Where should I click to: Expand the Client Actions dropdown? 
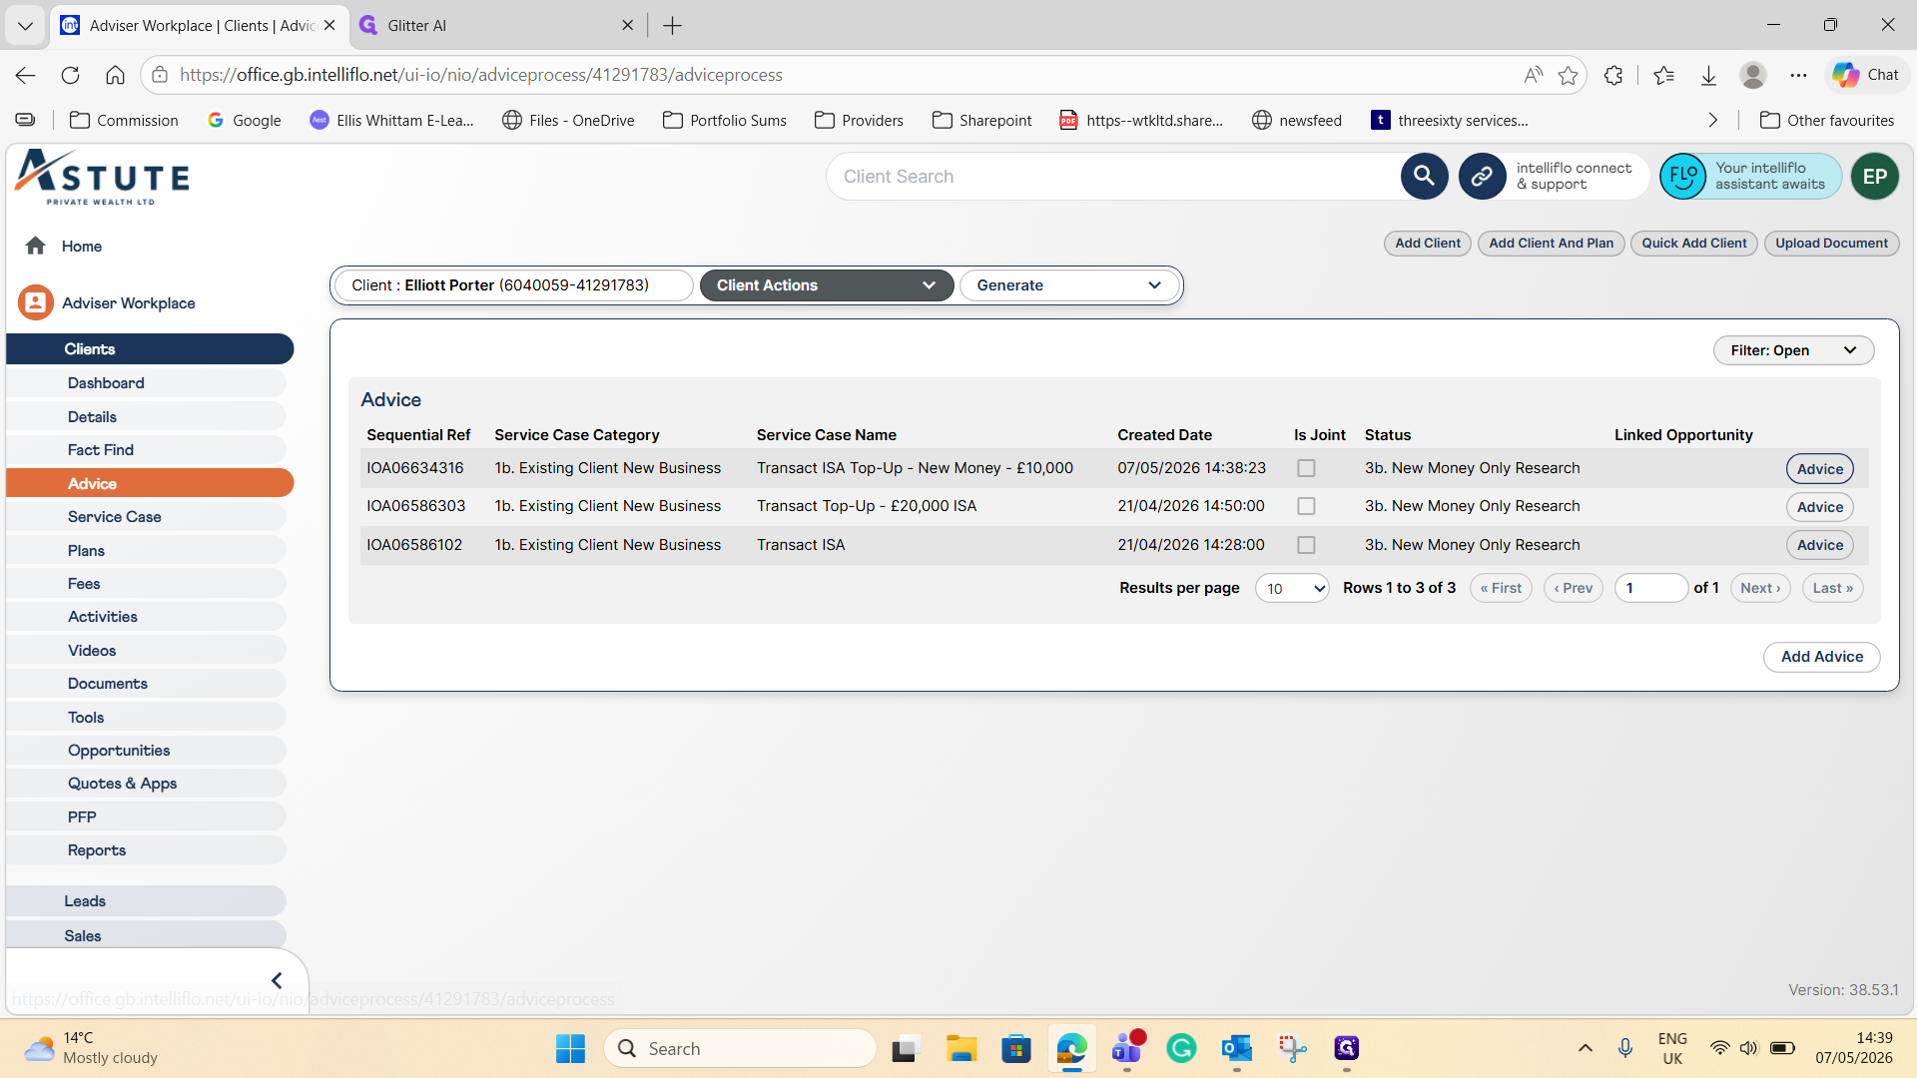tap(827, 285)
